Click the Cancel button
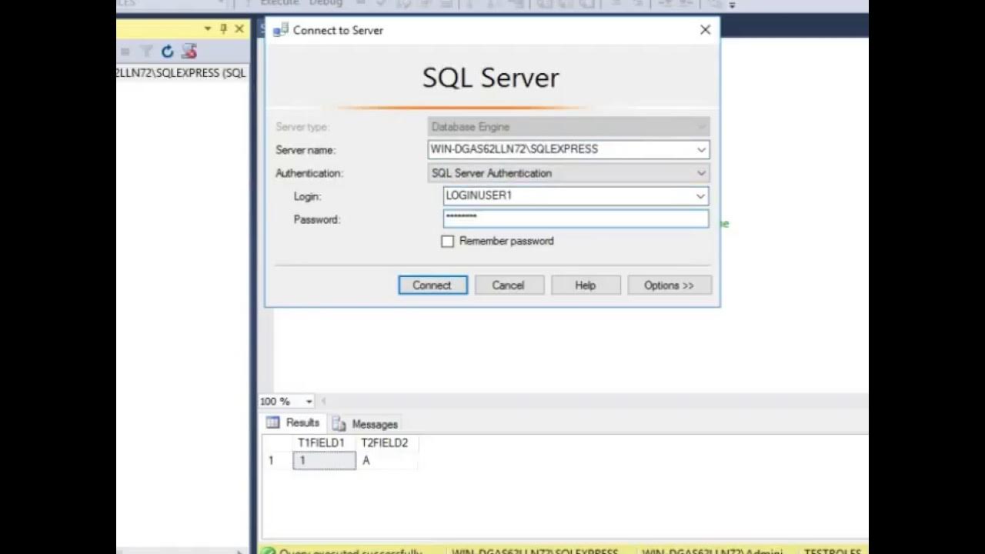The width and height of the screenshot is (985, 554). tap(509, 285)
